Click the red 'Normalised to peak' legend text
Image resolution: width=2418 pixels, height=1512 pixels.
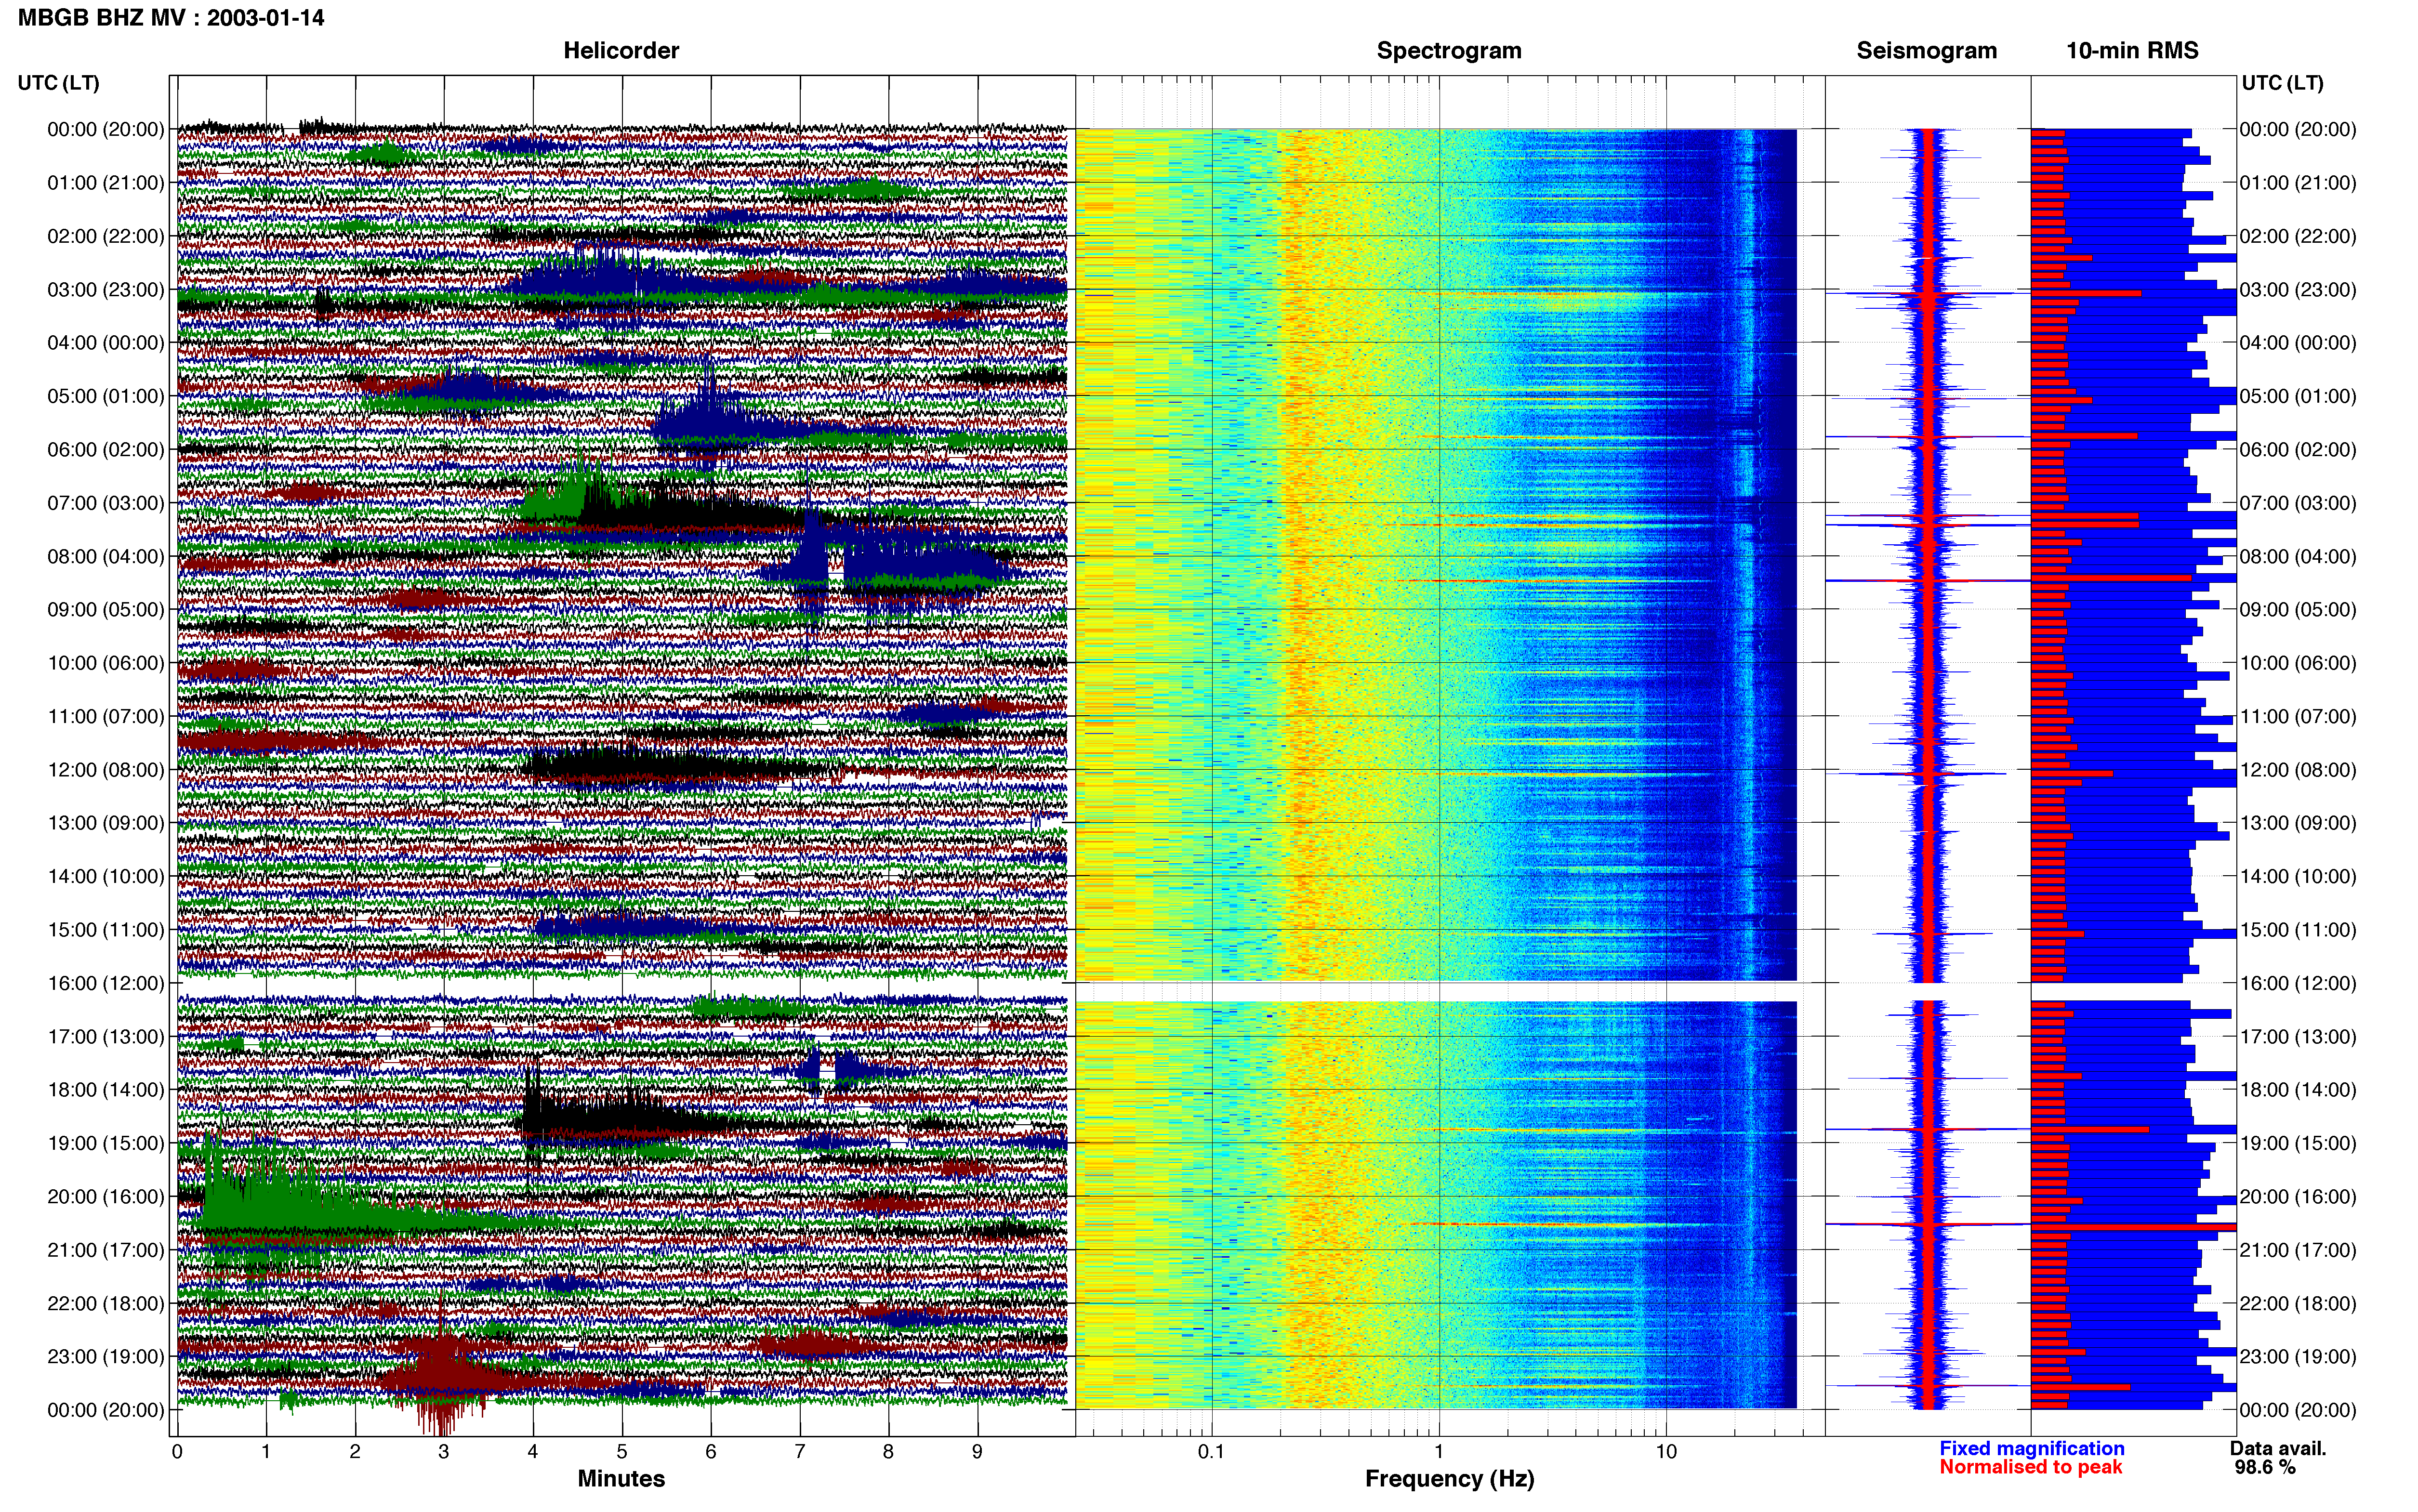click(x=2031, y=1468)
